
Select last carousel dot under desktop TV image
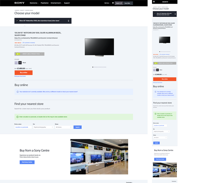pos(106,67)
